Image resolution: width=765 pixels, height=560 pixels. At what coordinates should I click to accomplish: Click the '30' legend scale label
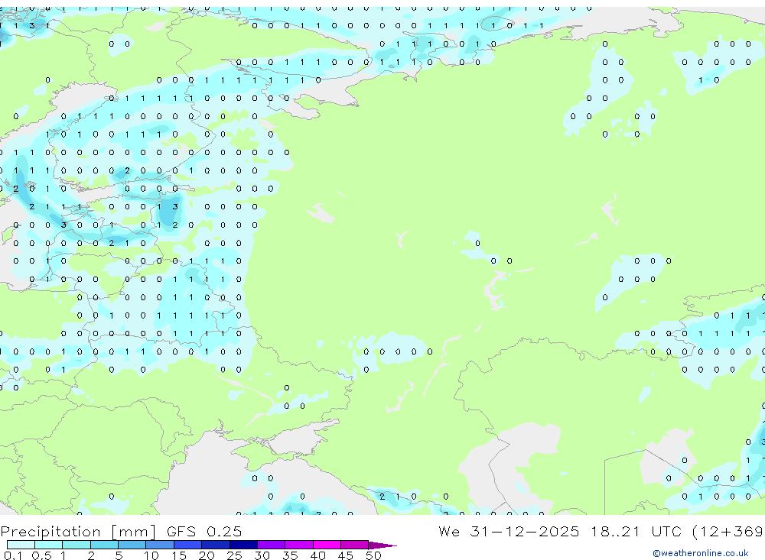click(x=262, y=555)
